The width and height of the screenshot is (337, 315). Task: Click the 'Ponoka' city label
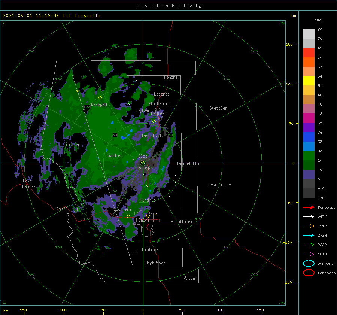pos(171,77)
